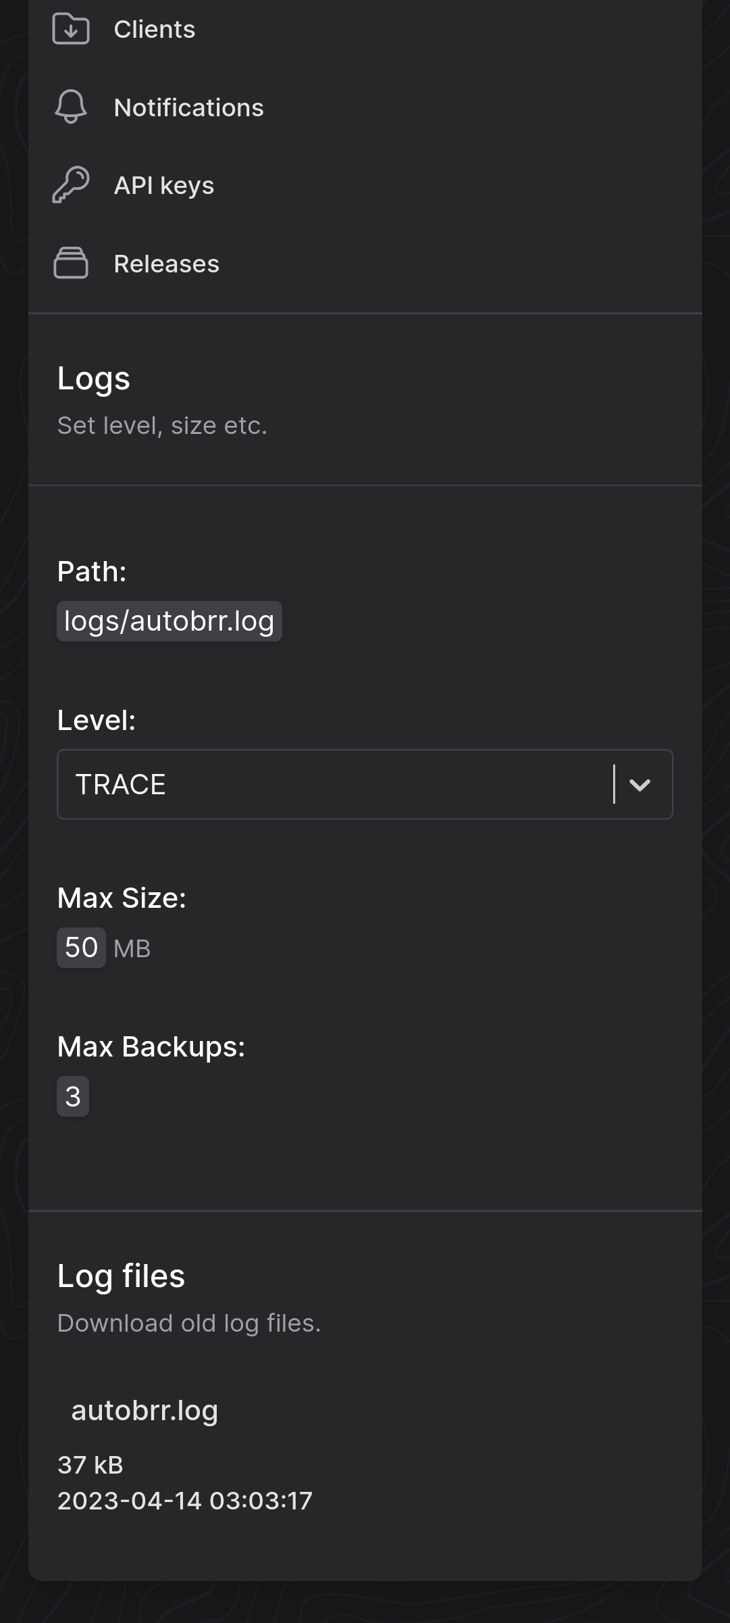Screen dimensions: 730x1623
Task: Click the API keys key icon
Action: pyautogui.click(x=70, y=185)
